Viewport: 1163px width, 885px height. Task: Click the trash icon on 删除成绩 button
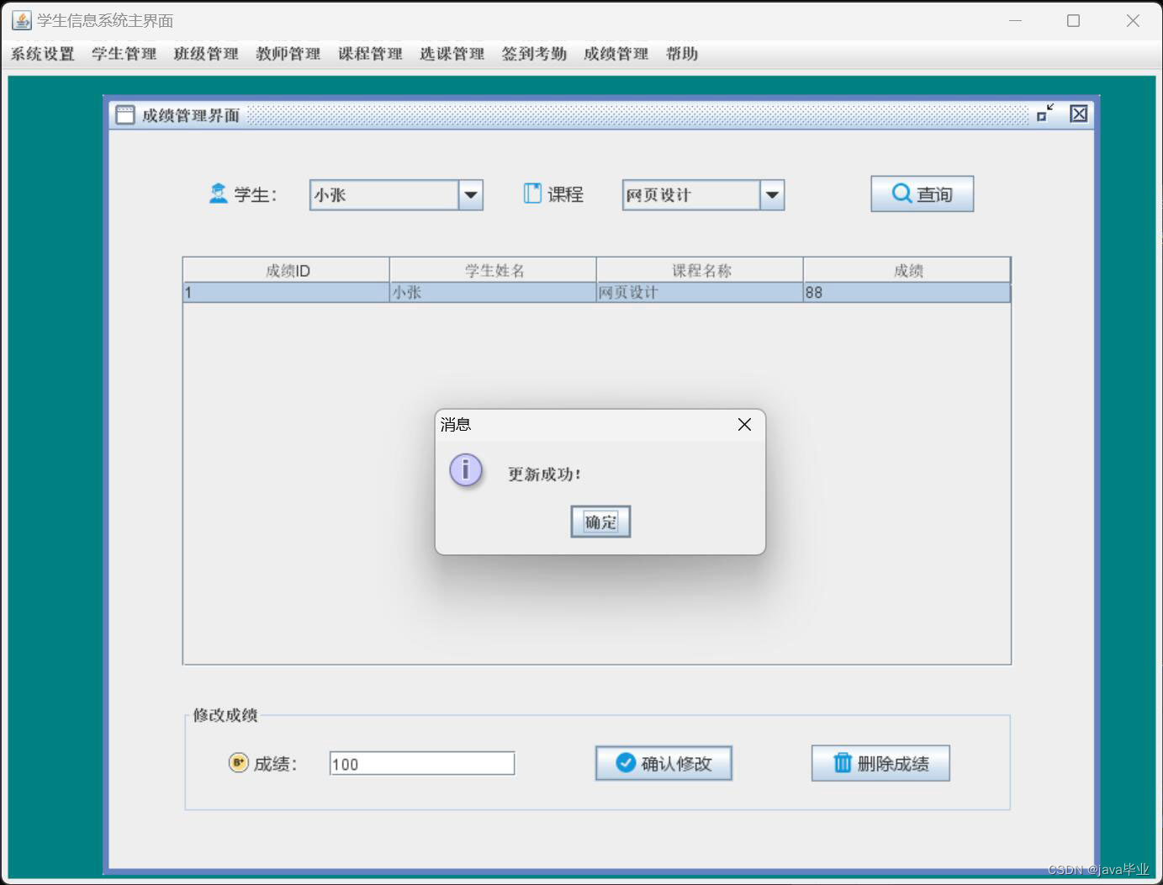tap(842, 763)
